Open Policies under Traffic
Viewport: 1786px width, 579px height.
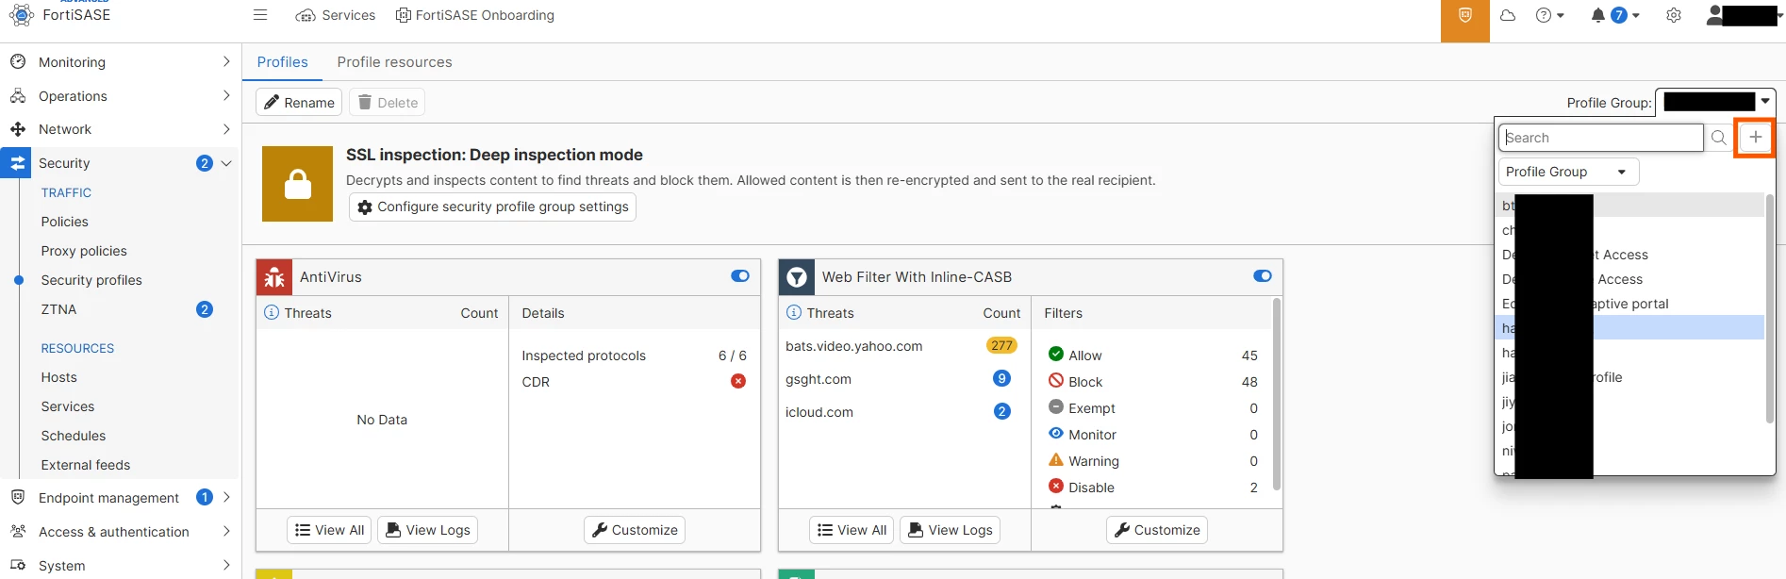(64, 222)
